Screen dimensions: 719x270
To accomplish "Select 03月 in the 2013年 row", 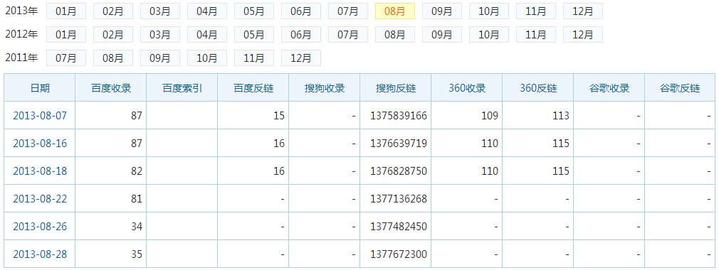I will 160,11.
